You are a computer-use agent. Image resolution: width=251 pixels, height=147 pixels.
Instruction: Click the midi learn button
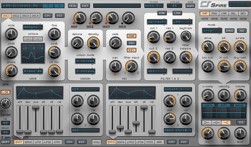coord(190,6)
